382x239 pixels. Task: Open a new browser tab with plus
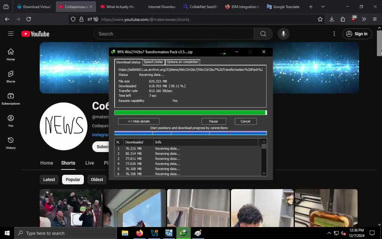click(x=311, y=7)
